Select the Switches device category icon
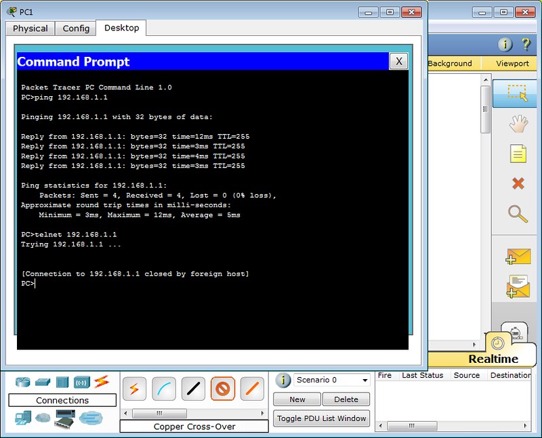The image size is (542, 438). 43,382
